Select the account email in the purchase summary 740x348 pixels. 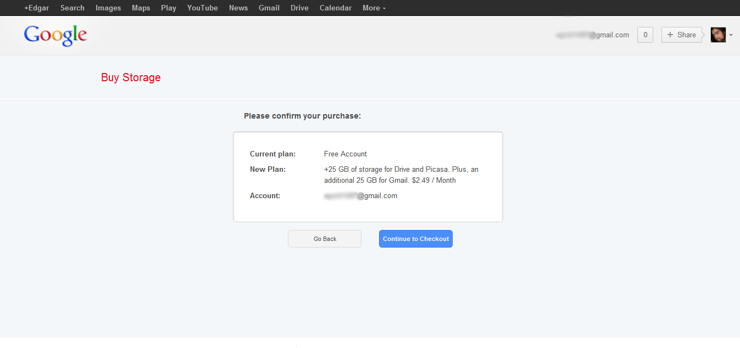tap(361, 195)
